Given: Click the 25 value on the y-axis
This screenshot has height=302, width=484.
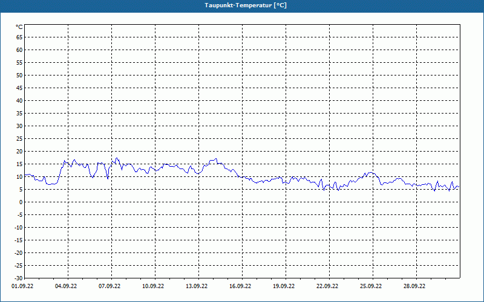Looking at the screenshot, I should pyautogui.click(x=19, y=139).
